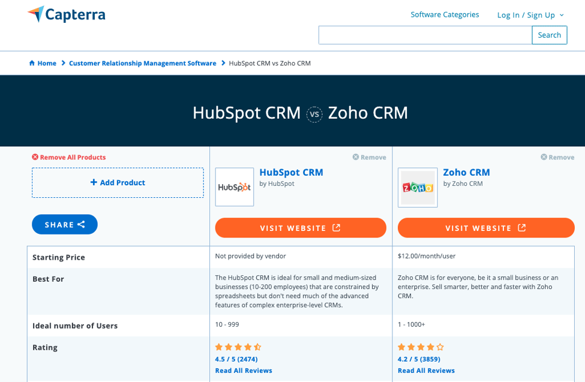Click the X icon beside Remove All Products
585x382 pixels.
[x=35, y=157]
